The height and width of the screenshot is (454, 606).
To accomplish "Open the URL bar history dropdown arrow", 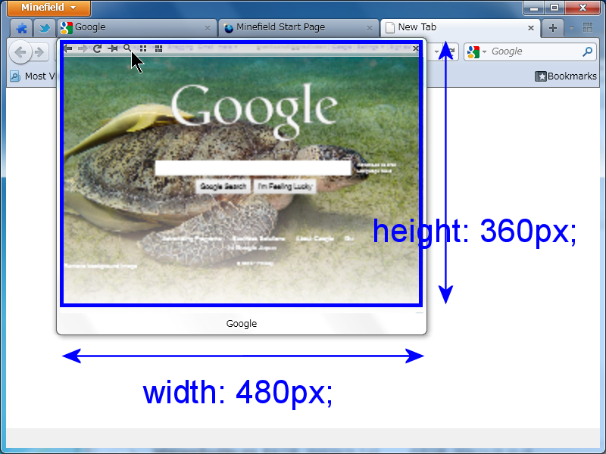I will 436,51.
